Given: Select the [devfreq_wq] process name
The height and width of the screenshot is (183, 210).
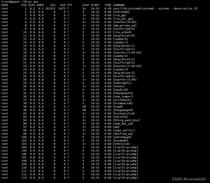Looking at the screenshot, I should tap(123, 134).
